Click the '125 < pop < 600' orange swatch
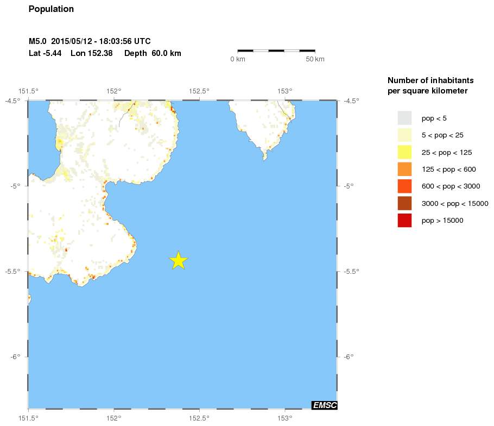Screen dimensions: 494x426 [x=404, y=169]
